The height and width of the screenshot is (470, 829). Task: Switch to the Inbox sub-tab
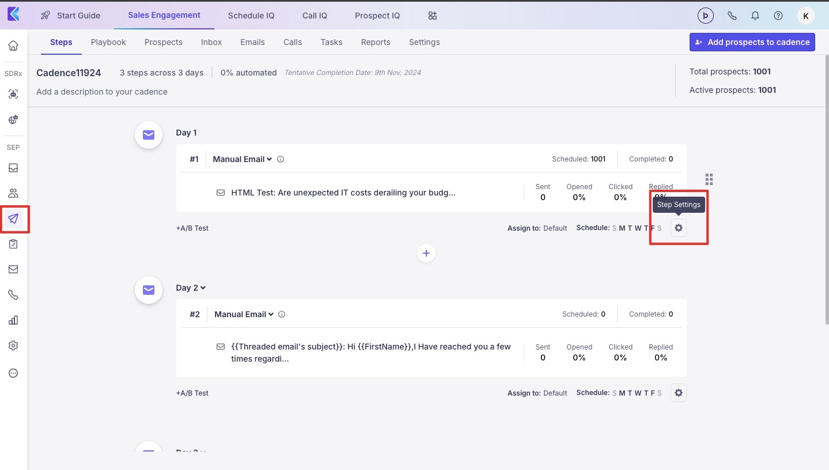pyautogui.click(x=211, y=42)
